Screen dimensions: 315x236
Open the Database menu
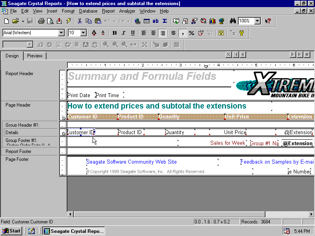pos(88,11)
